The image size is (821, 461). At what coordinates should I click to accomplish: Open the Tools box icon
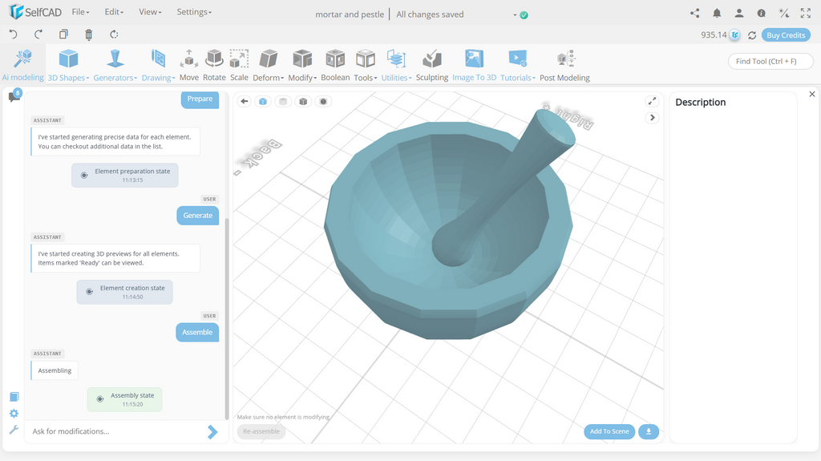tap(366, 59)
